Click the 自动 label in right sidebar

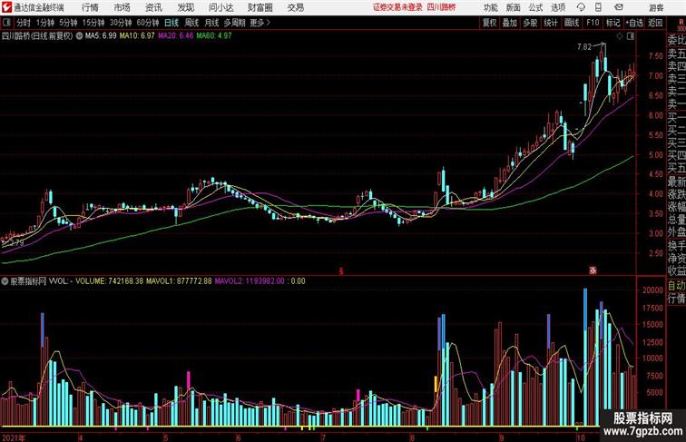(x=676, y=286)
